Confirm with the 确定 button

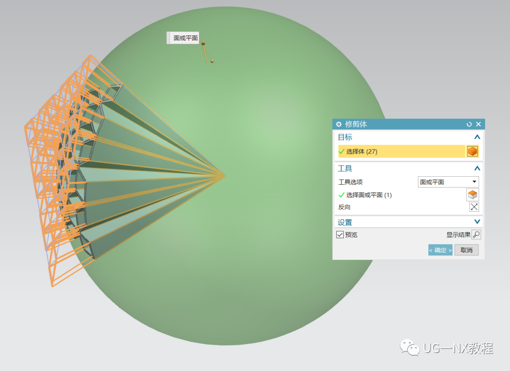(441, 250)
